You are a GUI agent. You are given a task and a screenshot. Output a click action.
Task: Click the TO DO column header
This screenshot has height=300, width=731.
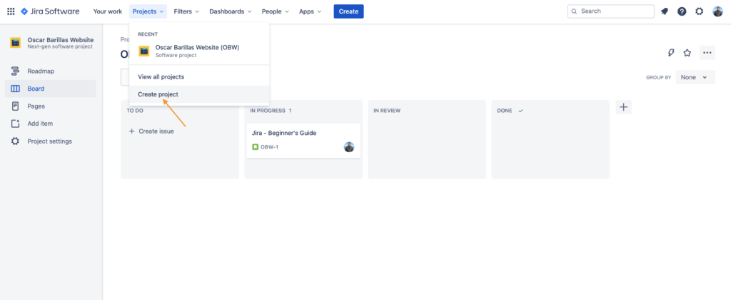tap(135, 111)
